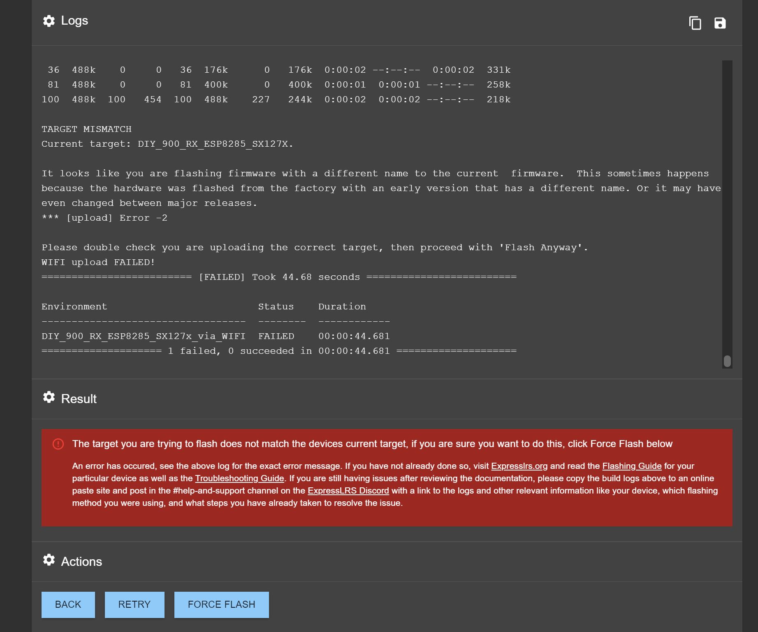The width and height of the screenshot is (758, 632).
Task: Click the save logs icon
Action: tap(720, 23)
